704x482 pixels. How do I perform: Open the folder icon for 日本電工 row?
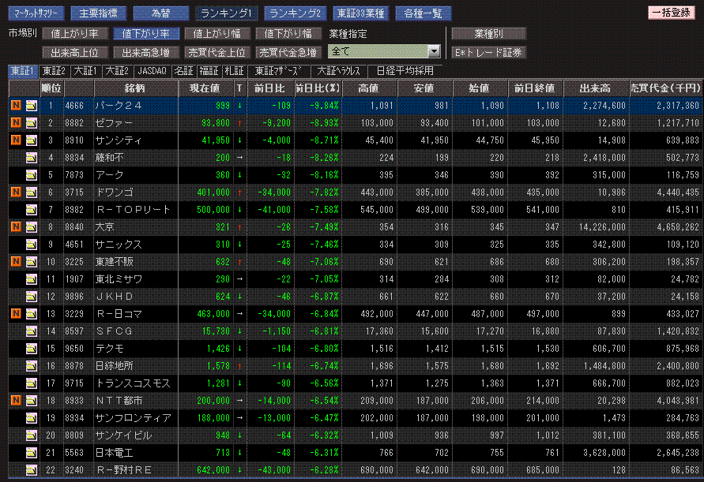click(x=32, y=453)
